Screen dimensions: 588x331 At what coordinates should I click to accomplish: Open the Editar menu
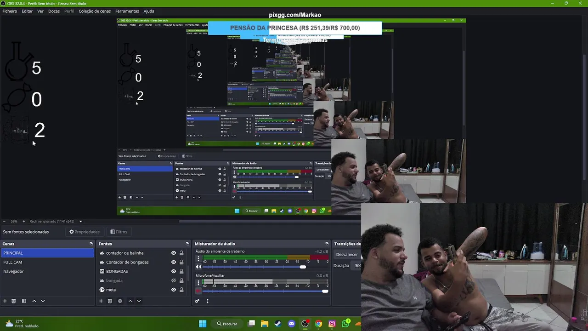[x=27, y=11]
